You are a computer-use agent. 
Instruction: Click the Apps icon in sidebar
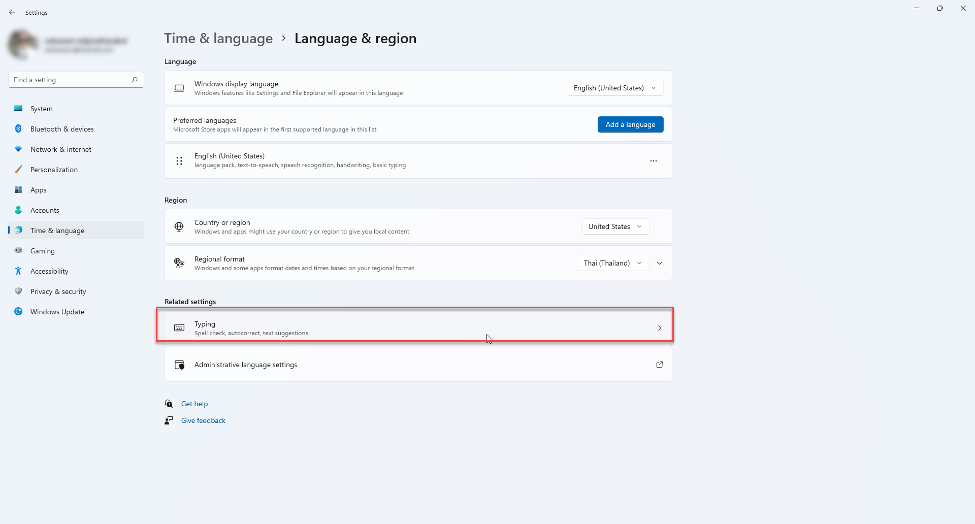18,190
